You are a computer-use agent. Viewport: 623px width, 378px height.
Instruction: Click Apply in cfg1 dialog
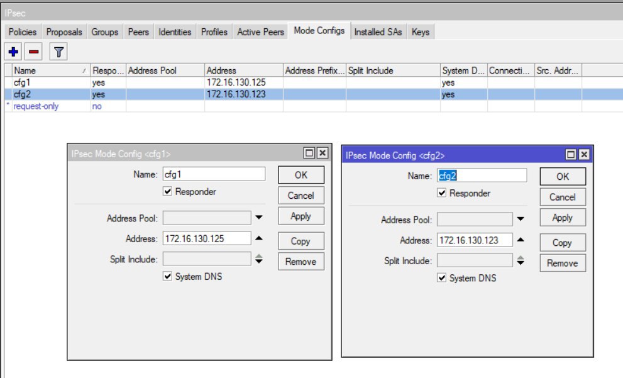click(300, 216)
